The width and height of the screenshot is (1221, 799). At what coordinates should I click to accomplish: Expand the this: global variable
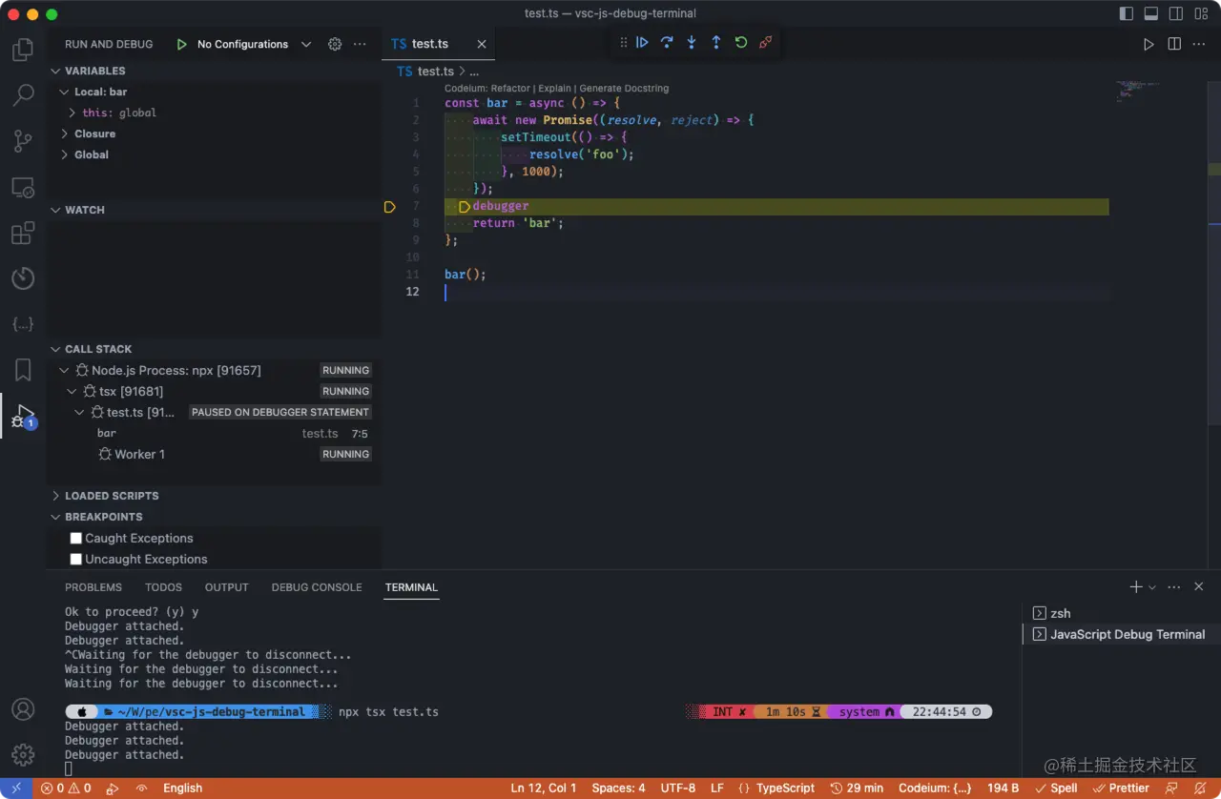(x=72, y=113)
